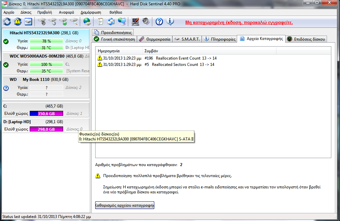Open the Επιδόσεις δίσκου tab
The height and width of the screenshot is (221, 340).
[306, 39]
